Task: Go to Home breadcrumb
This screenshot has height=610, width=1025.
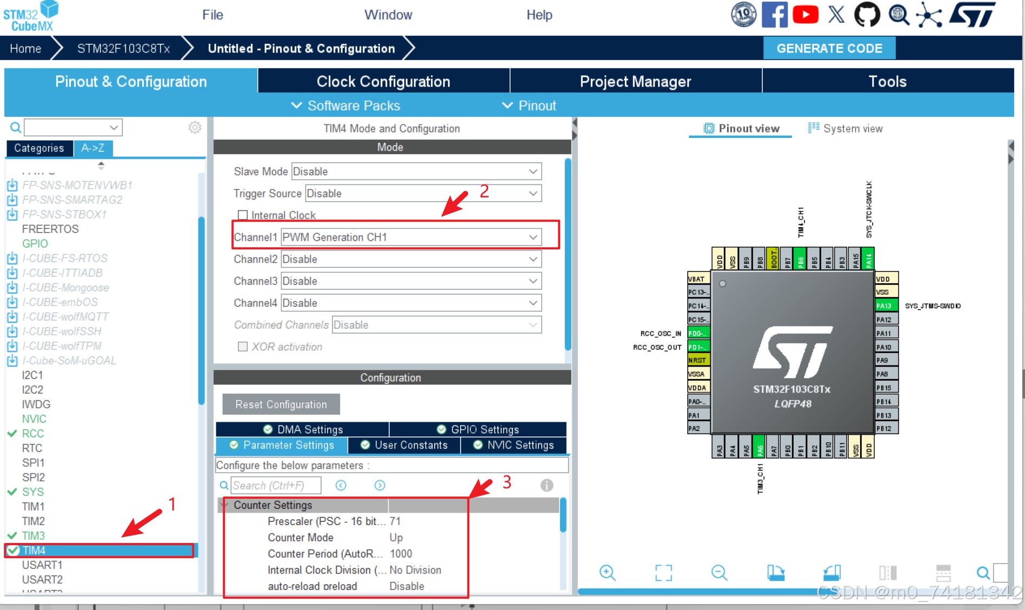Action: click(x=25, y=49)
